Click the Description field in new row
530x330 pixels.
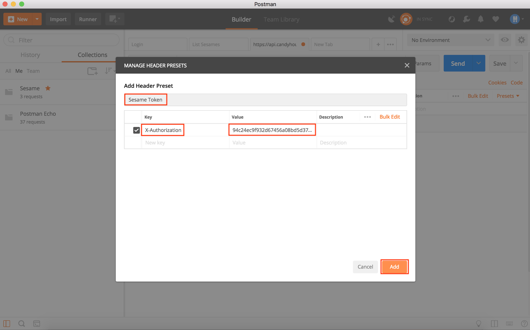(361, 142)
